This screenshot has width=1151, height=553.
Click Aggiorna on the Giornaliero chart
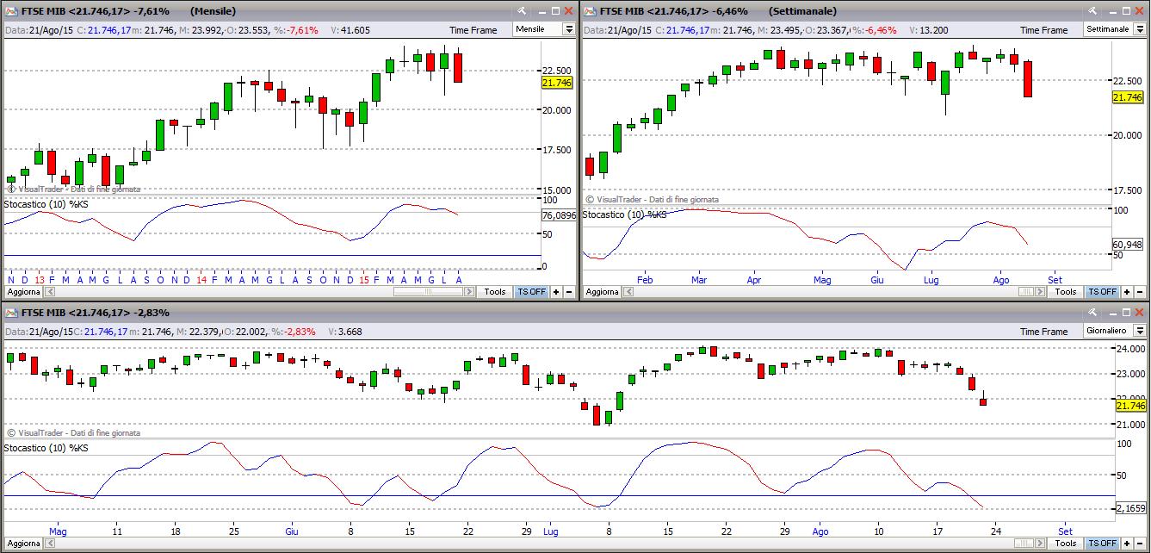point(23,544)
